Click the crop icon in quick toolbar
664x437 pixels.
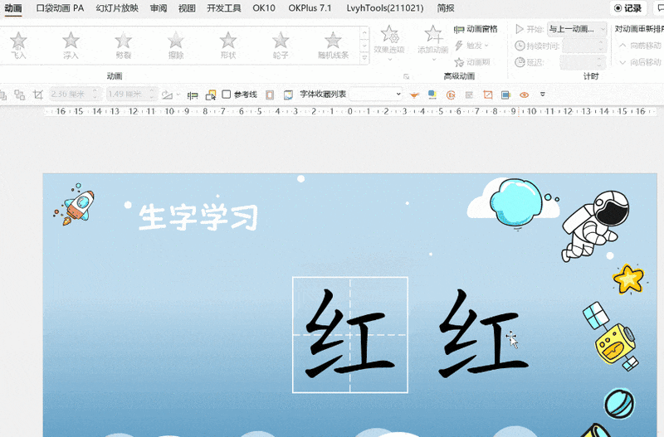[x=37, y=95]
